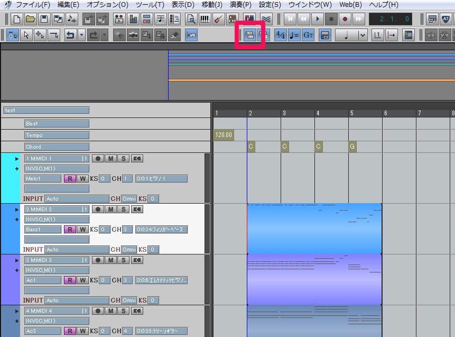
Task: Start recording with red record button
Action: coord(345,19)
